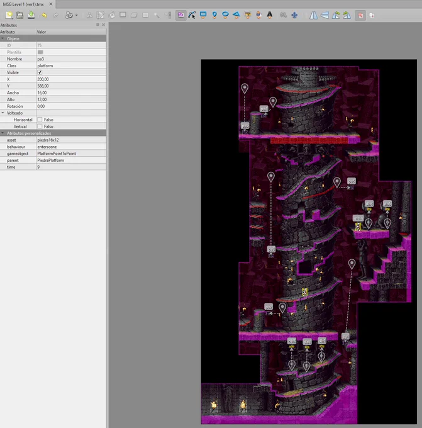Screen dimensions: 422x428
Task: Toggle the Visible checkbox
Action: coord(40,72)
